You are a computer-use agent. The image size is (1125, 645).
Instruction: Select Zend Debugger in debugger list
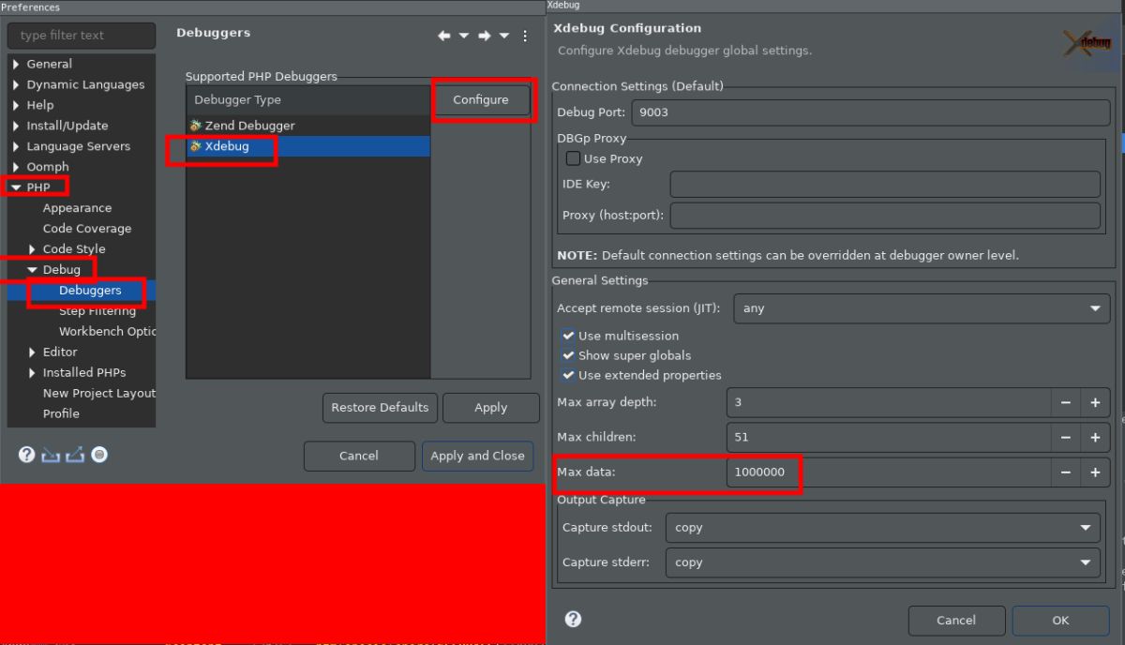[307, 126]
